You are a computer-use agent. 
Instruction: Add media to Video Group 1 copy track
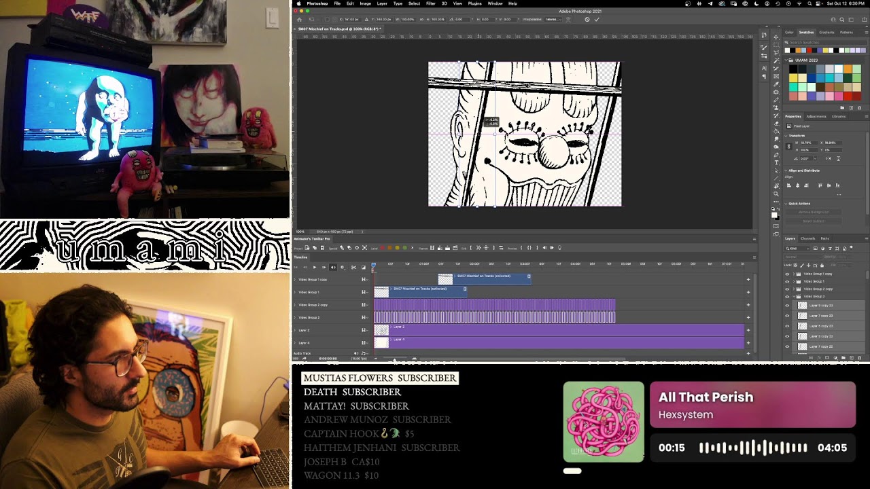tap(748, 279)
